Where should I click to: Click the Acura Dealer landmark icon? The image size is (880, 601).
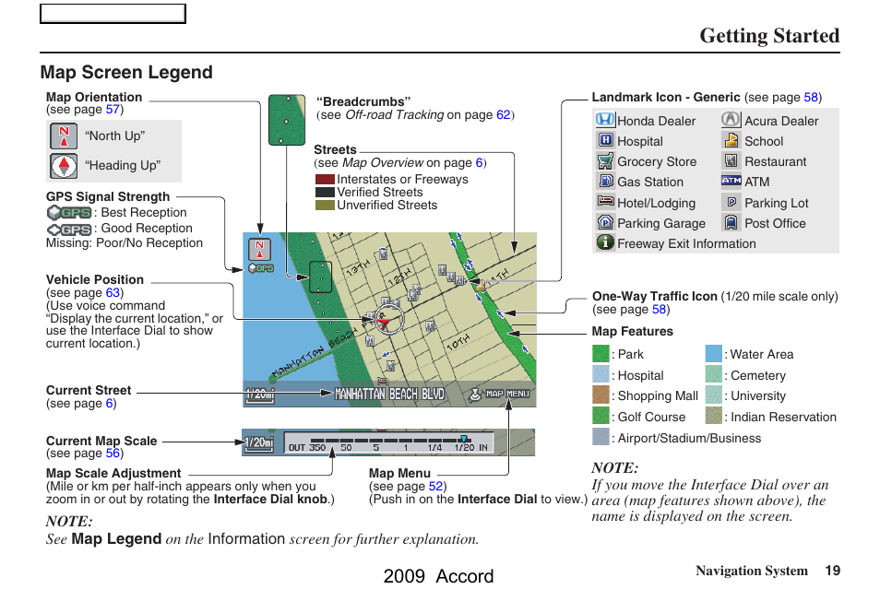point(731,120)
